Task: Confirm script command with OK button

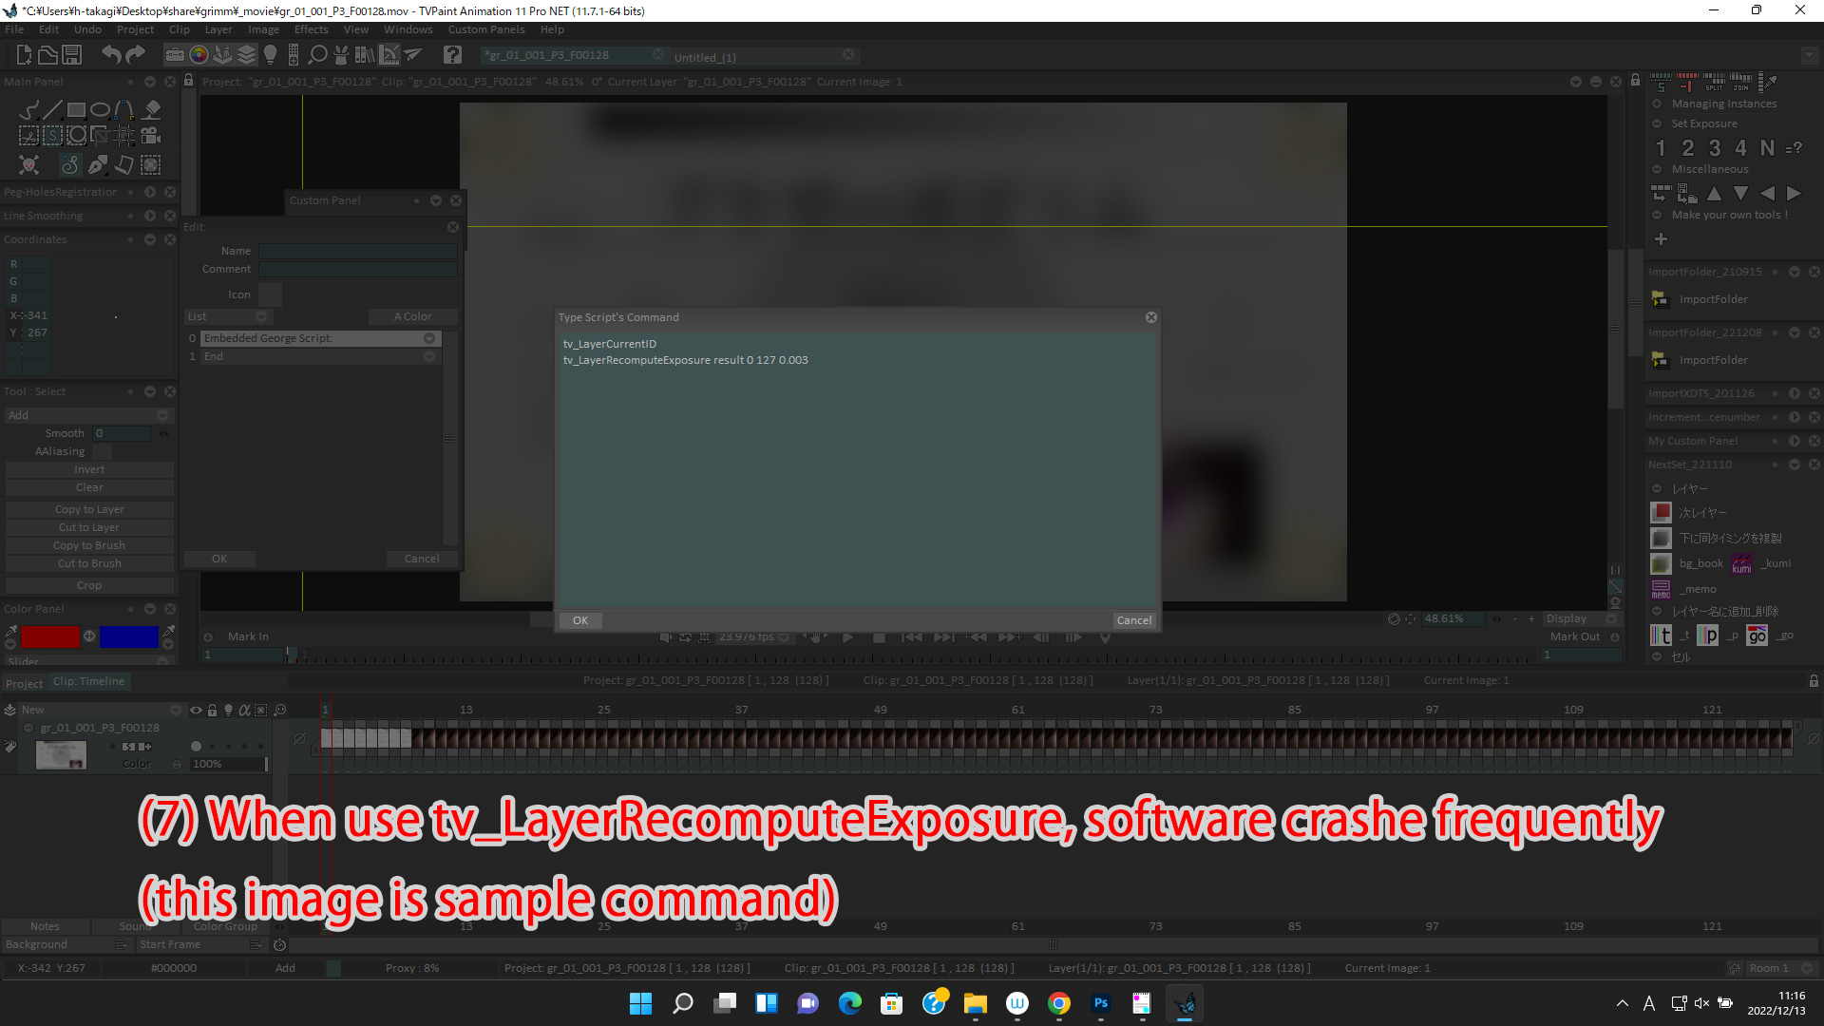Action: [580, 620]
